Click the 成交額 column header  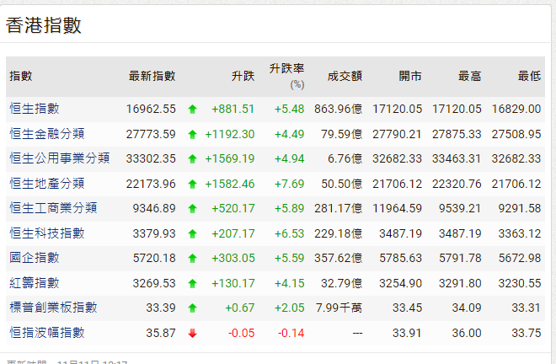(345, 76)
